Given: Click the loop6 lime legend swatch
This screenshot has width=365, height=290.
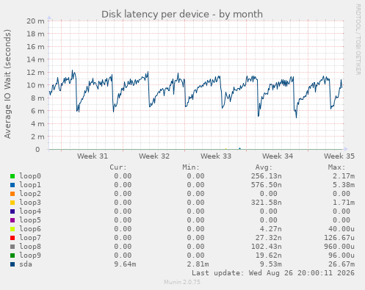Looking at the screenshot, I should click(12, 229).
